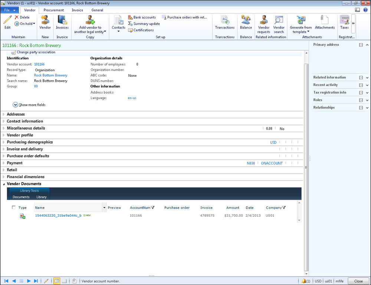Viewport: 371px width, 285px height.
Task: Collapse the Primary address pane
Action: [x=367, y=45]
